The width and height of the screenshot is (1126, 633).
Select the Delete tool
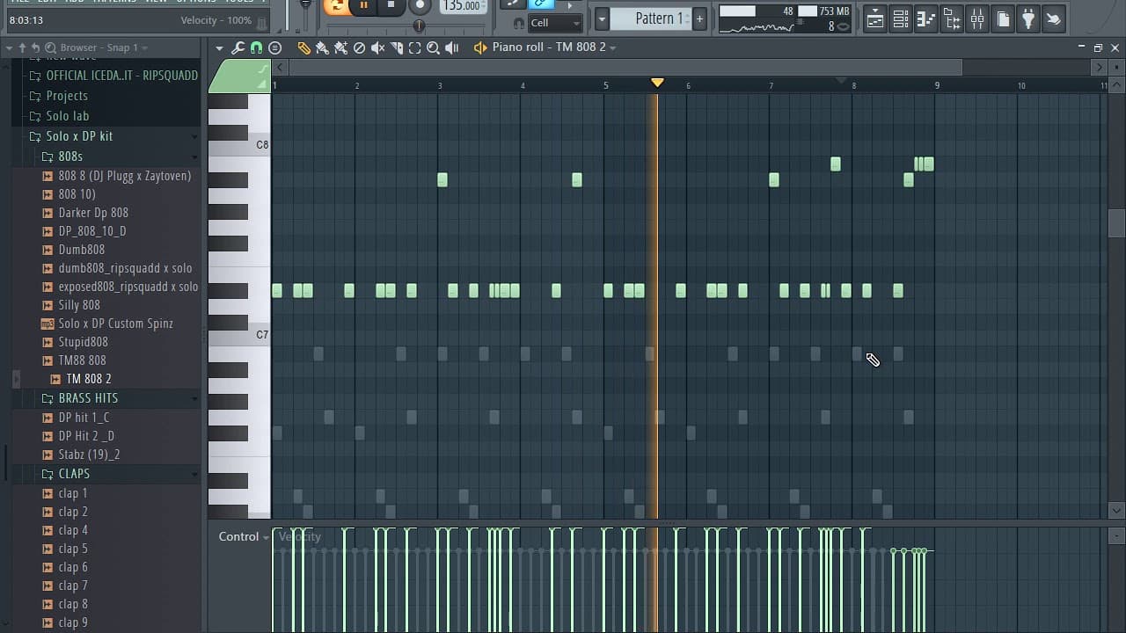pos(359,47)
